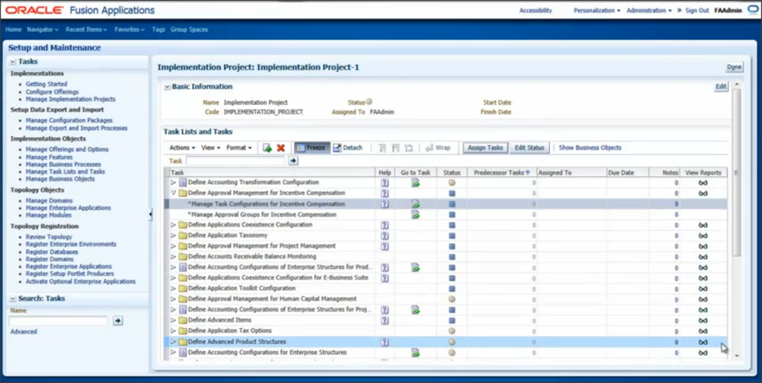View reports for Define Advanced Product Structures

[703, 342]
